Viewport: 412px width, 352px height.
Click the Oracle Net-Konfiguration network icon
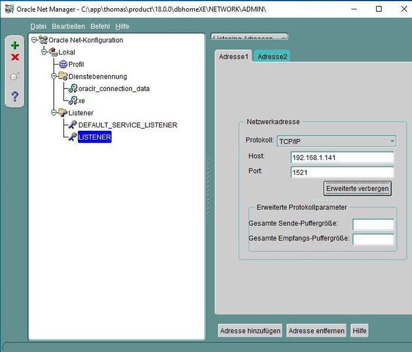[43, 40]
